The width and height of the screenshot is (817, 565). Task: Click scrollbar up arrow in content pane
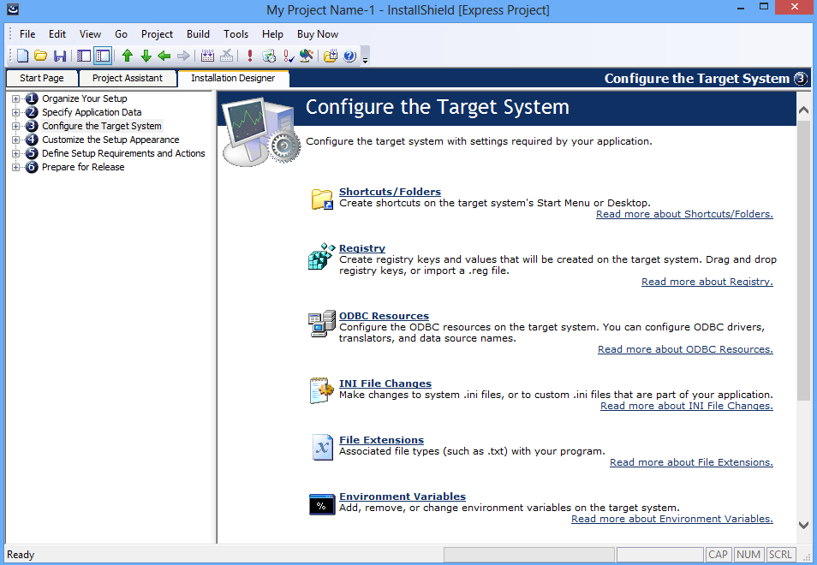(x=803, y=110)
